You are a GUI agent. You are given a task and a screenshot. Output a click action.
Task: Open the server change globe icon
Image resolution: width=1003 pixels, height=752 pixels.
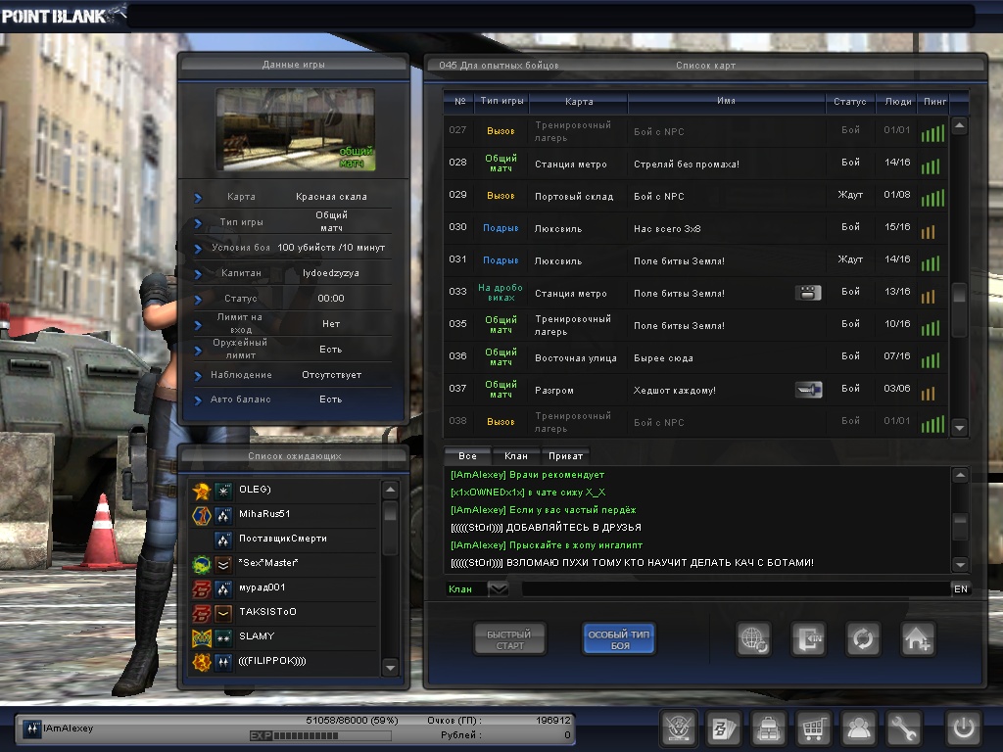tap(753, 638)
